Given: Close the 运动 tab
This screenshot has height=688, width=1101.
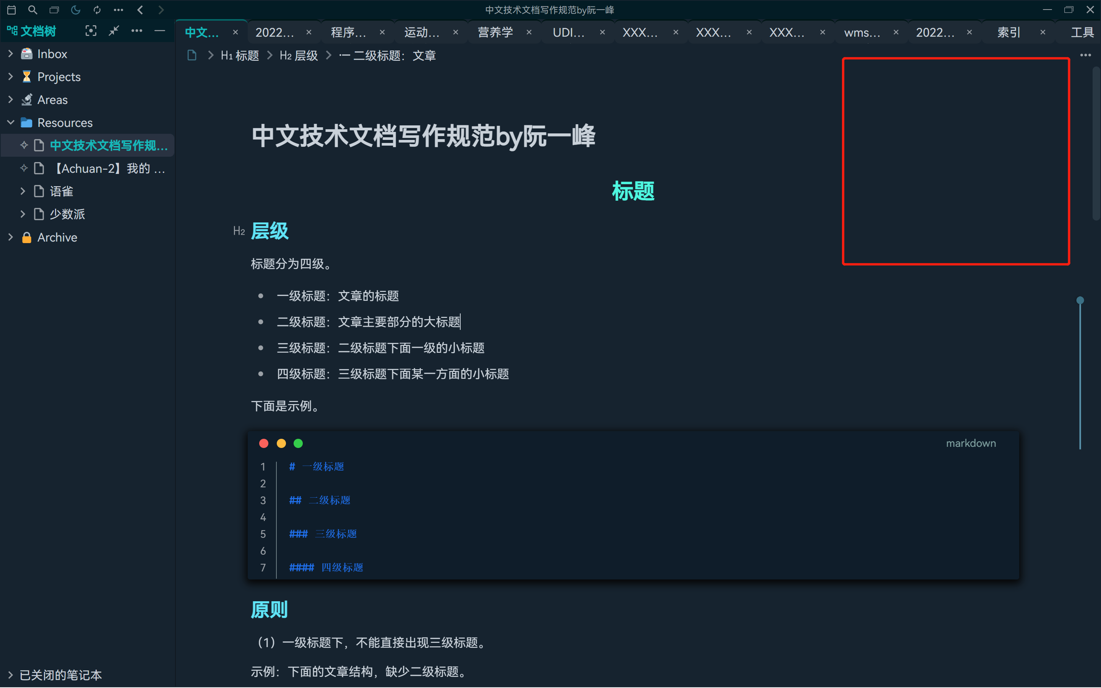Looking at the screenshot, I should click(455, 32).
